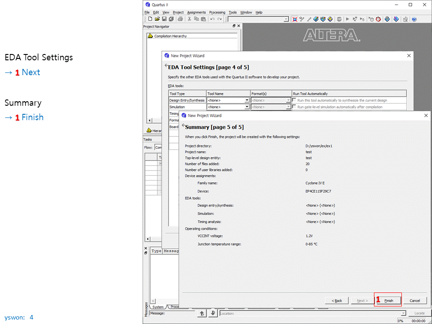Click Project Navigator left scroll arrow

[x=149, y=121]
